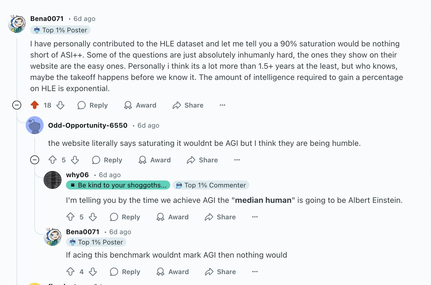Share Odd-Opportunity-6550's comment
431x285 pixels.
(202, 160)
